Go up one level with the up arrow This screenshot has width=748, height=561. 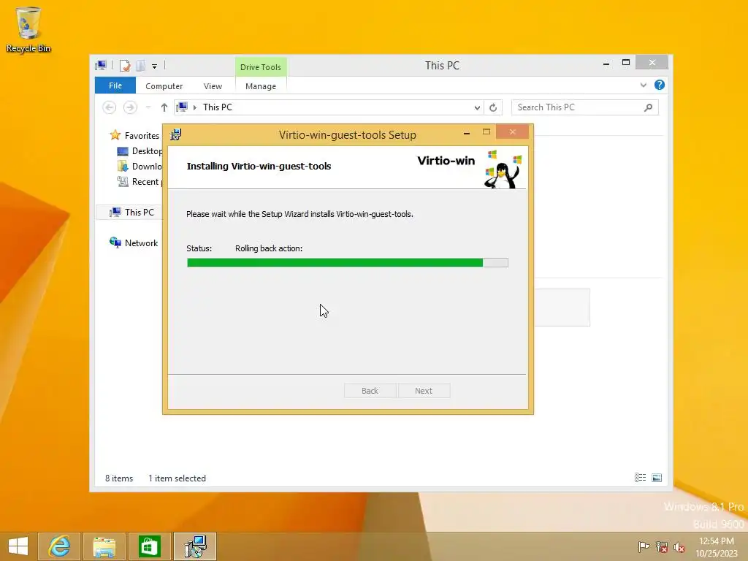[164, 107]
